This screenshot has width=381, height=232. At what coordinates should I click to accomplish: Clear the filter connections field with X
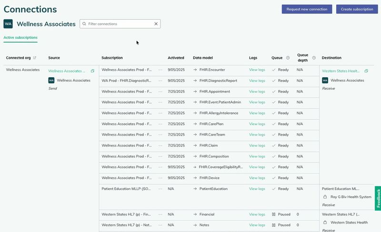pyautogui.click(x=156, y=24)
